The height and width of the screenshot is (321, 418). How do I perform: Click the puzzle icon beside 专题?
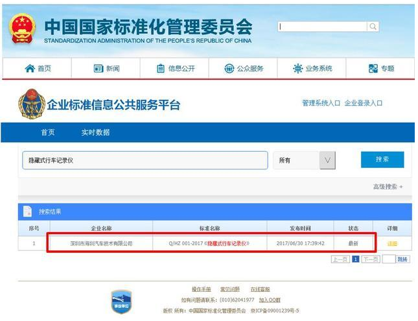373,69
